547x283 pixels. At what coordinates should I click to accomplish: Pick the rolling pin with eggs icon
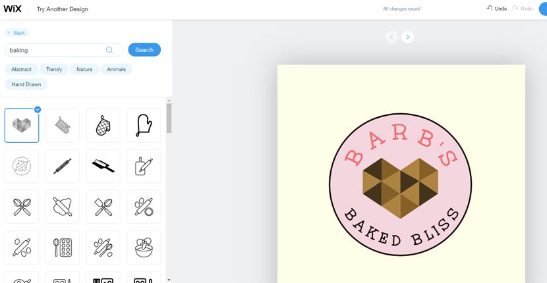22,247
